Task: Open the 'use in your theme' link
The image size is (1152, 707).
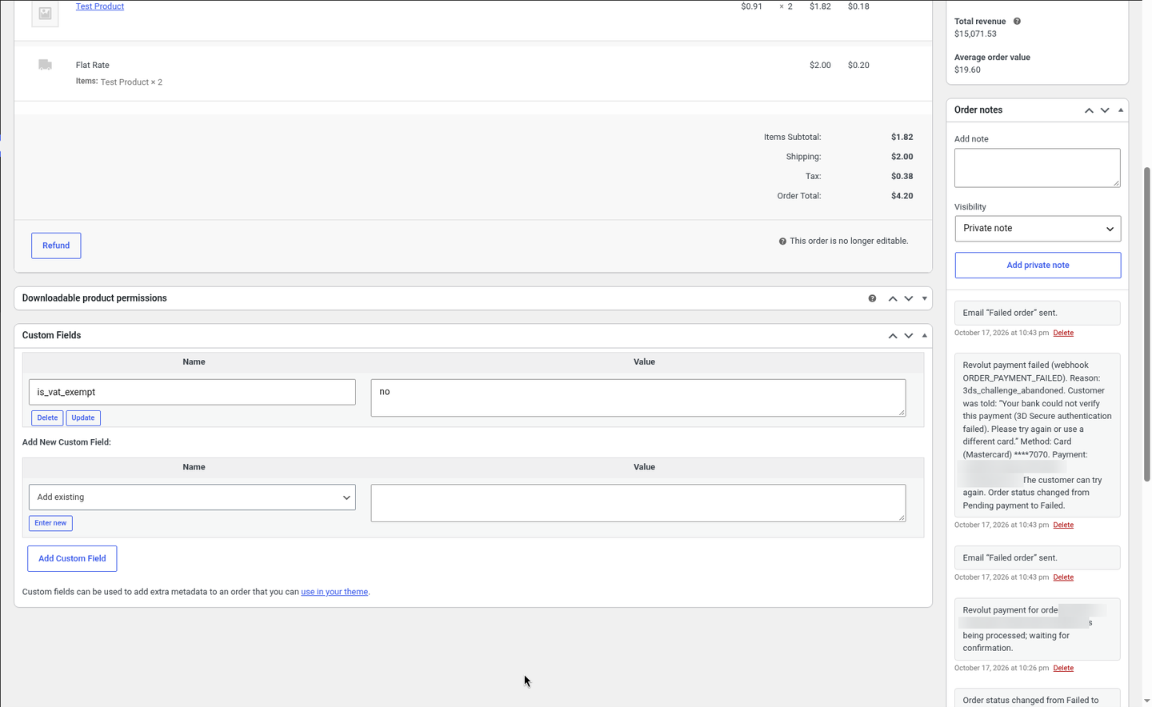Action: (x=334, y=592)
